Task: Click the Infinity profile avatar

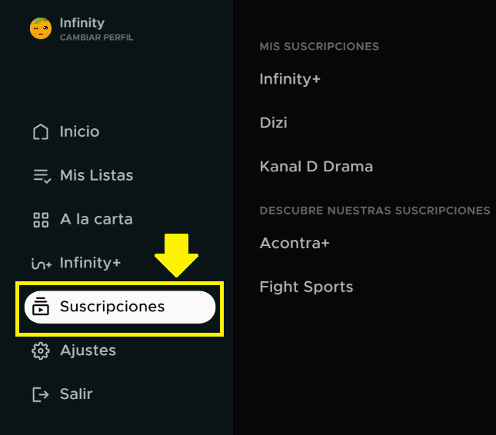Action: pyautogui.click(x=41, y=28)
